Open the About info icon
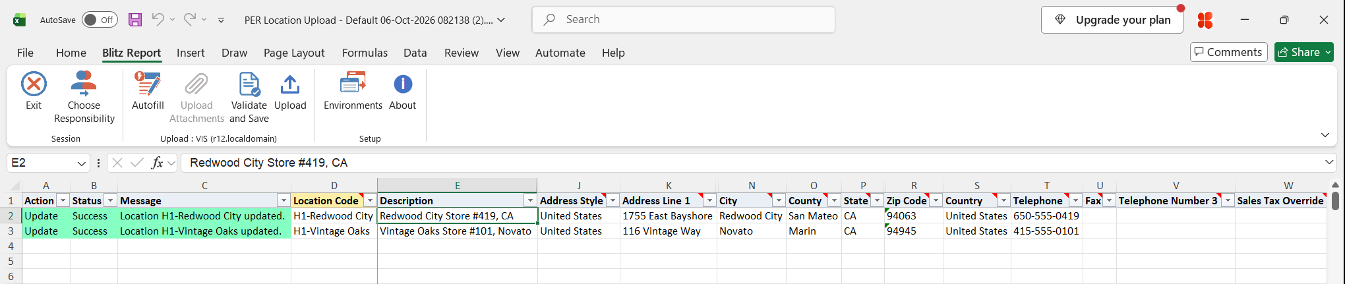1345x284 pixels. (403, 84)
